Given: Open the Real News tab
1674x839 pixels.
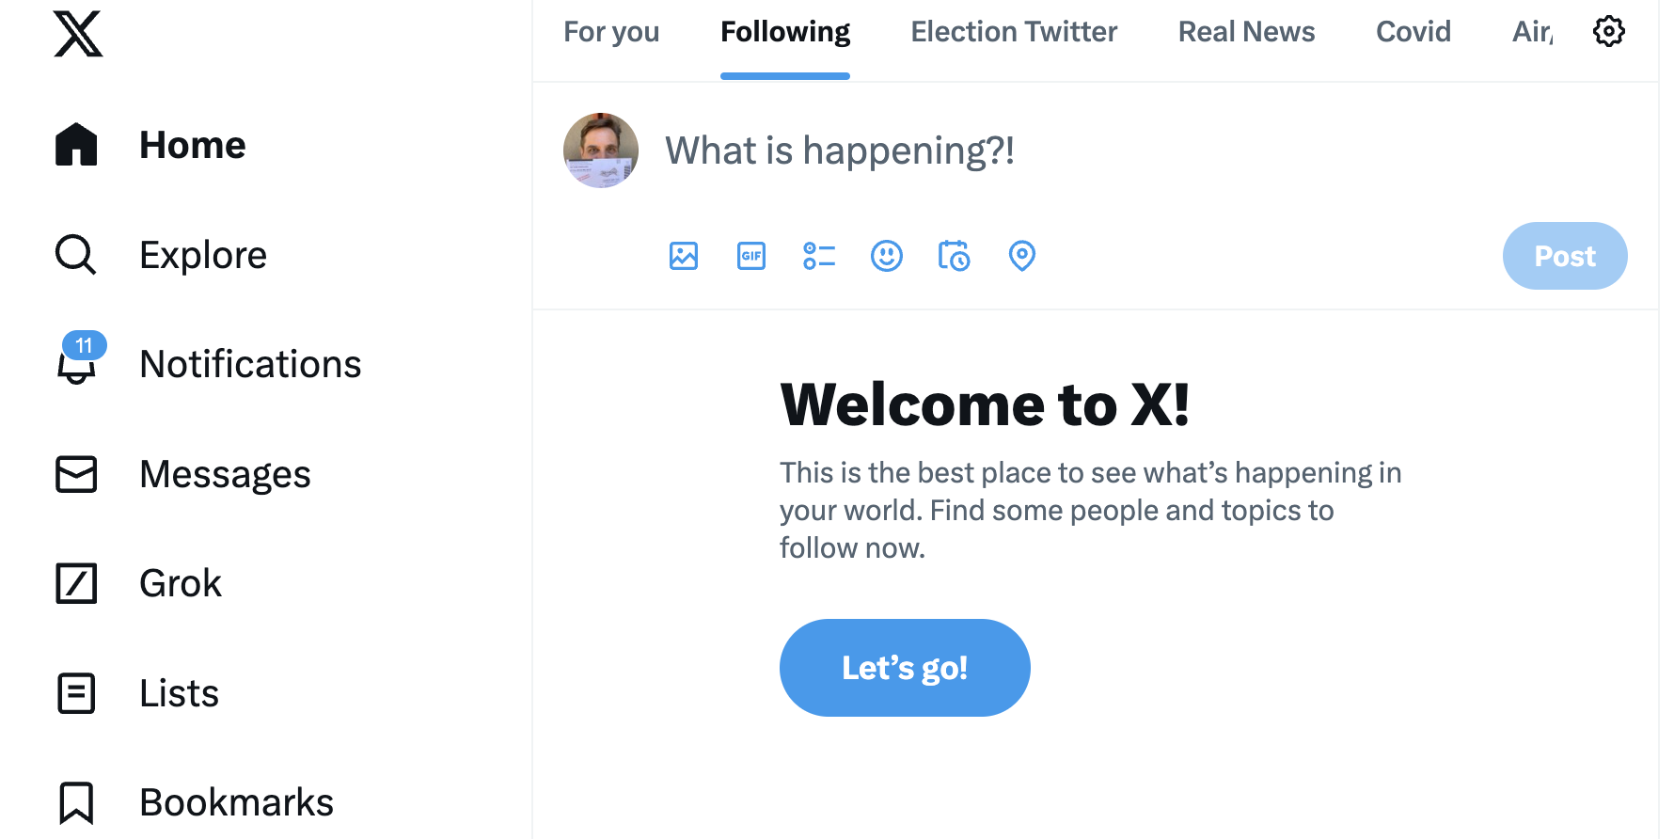Looking at the screenshot, I should click(x=1246, y=32).
